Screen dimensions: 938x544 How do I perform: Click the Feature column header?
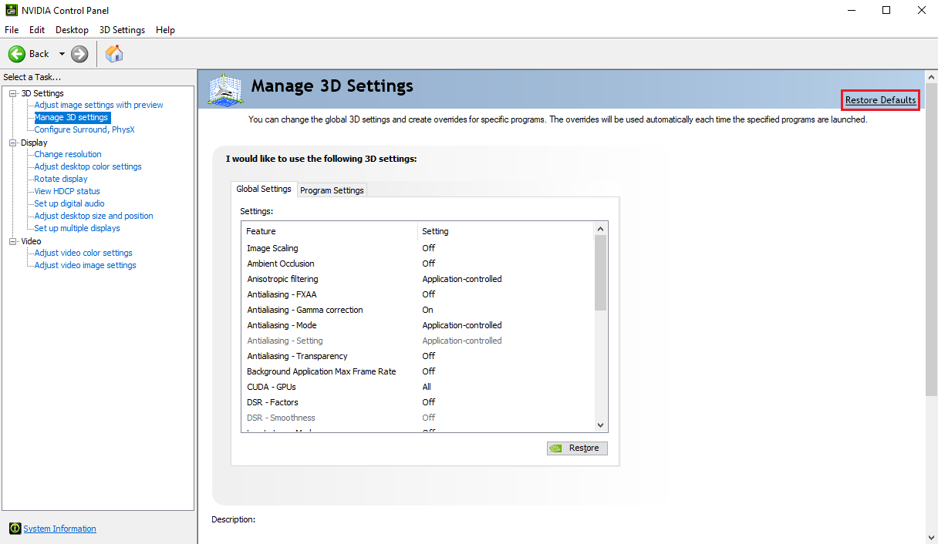click(329, 231)
